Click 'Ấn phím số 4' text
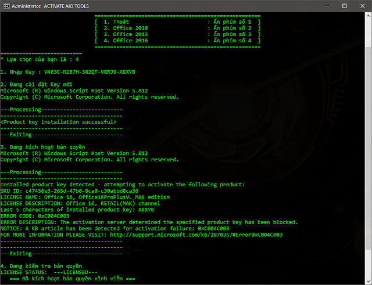The width and height of the screenshot is (372, 285). point(233,41)
